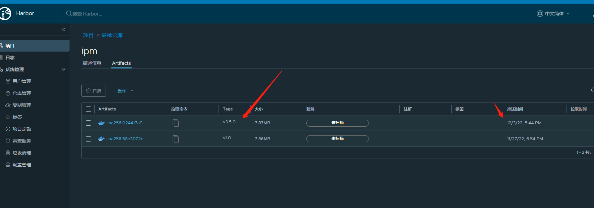Click the 审查服务 shield icon
Screen dimensions: 594x208
(x=8, y=141)
